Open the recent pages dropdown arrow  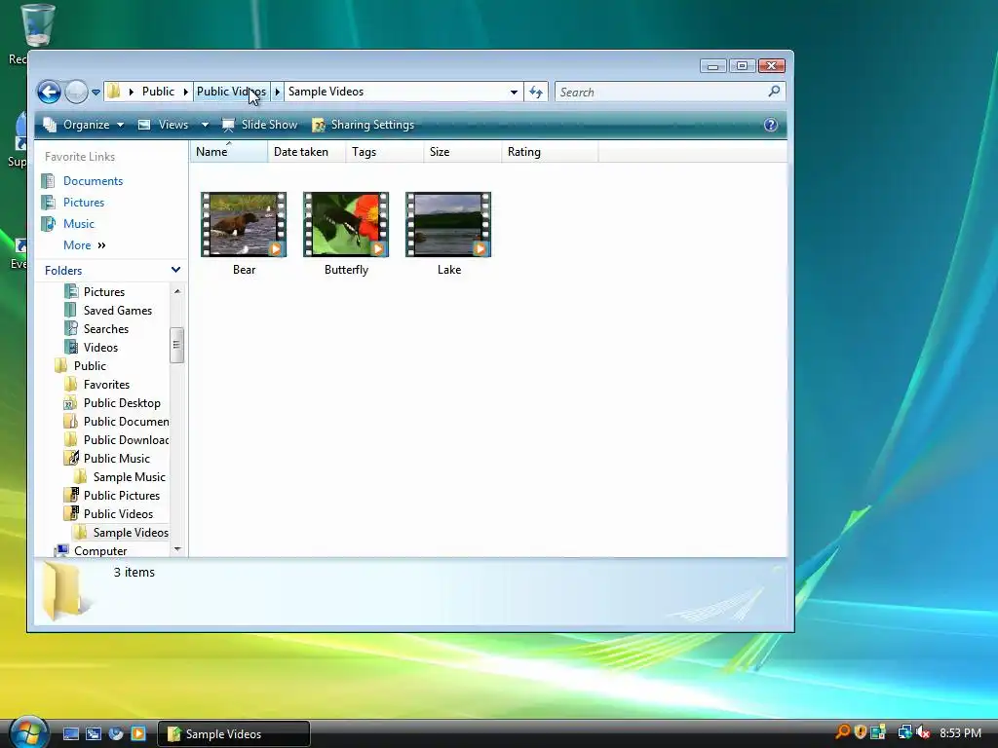96,93
